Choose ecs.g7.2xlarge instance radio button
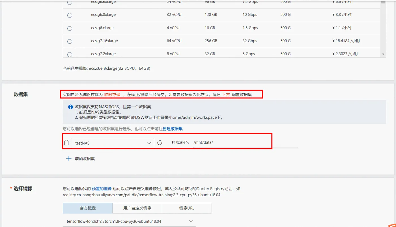 (70, 54)
